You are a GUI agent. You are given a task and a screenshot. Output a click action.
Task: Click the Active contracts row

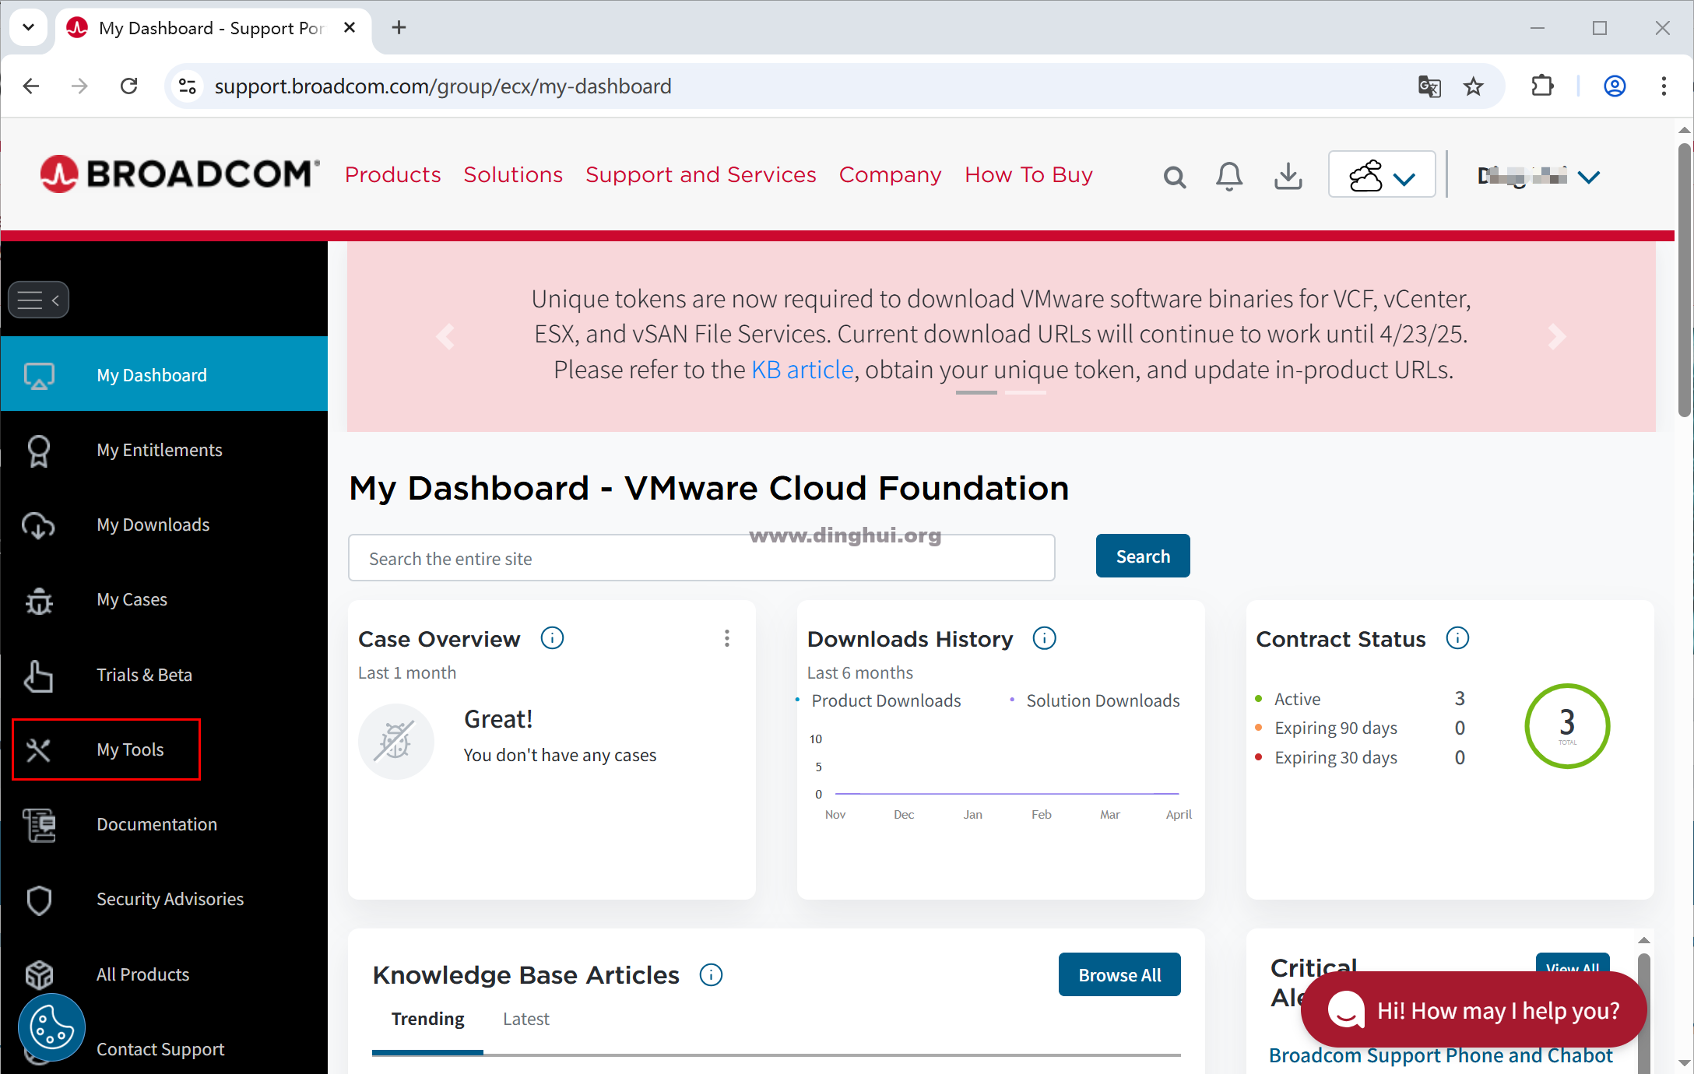[x=1360, y=699]
